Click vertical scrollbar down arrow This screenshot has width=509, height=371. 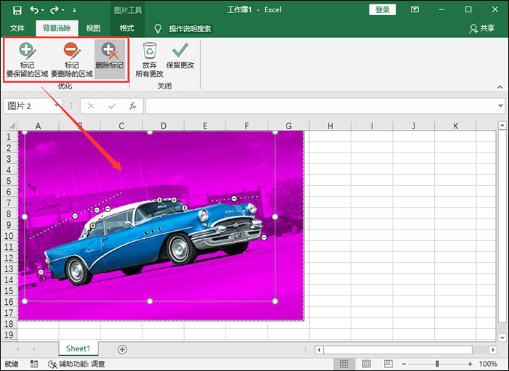[x=502, y=338]
